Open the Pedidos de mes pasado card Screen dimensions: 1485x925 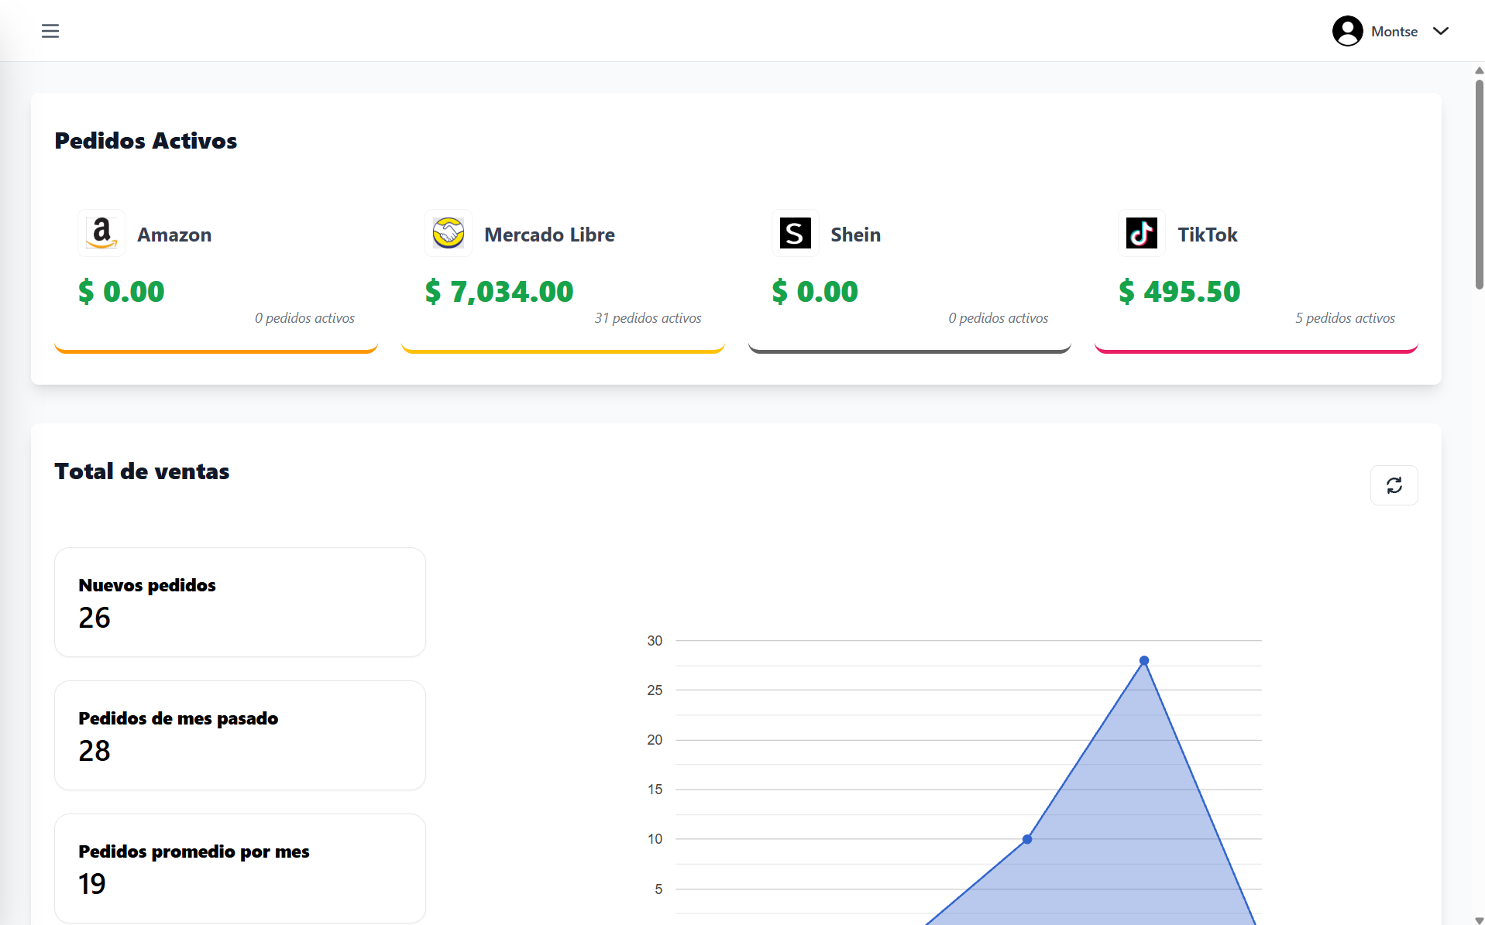pyautogui.click(x=240, y=735)
